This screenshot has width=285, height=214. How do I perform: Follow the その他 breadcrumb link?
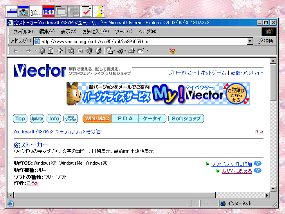(x=93, y=132)
